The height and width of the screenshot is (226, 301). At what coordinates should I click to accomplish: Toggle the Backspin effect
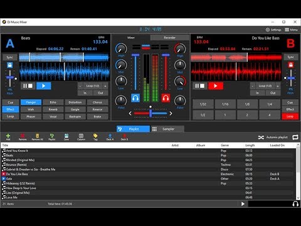[75, 117]
